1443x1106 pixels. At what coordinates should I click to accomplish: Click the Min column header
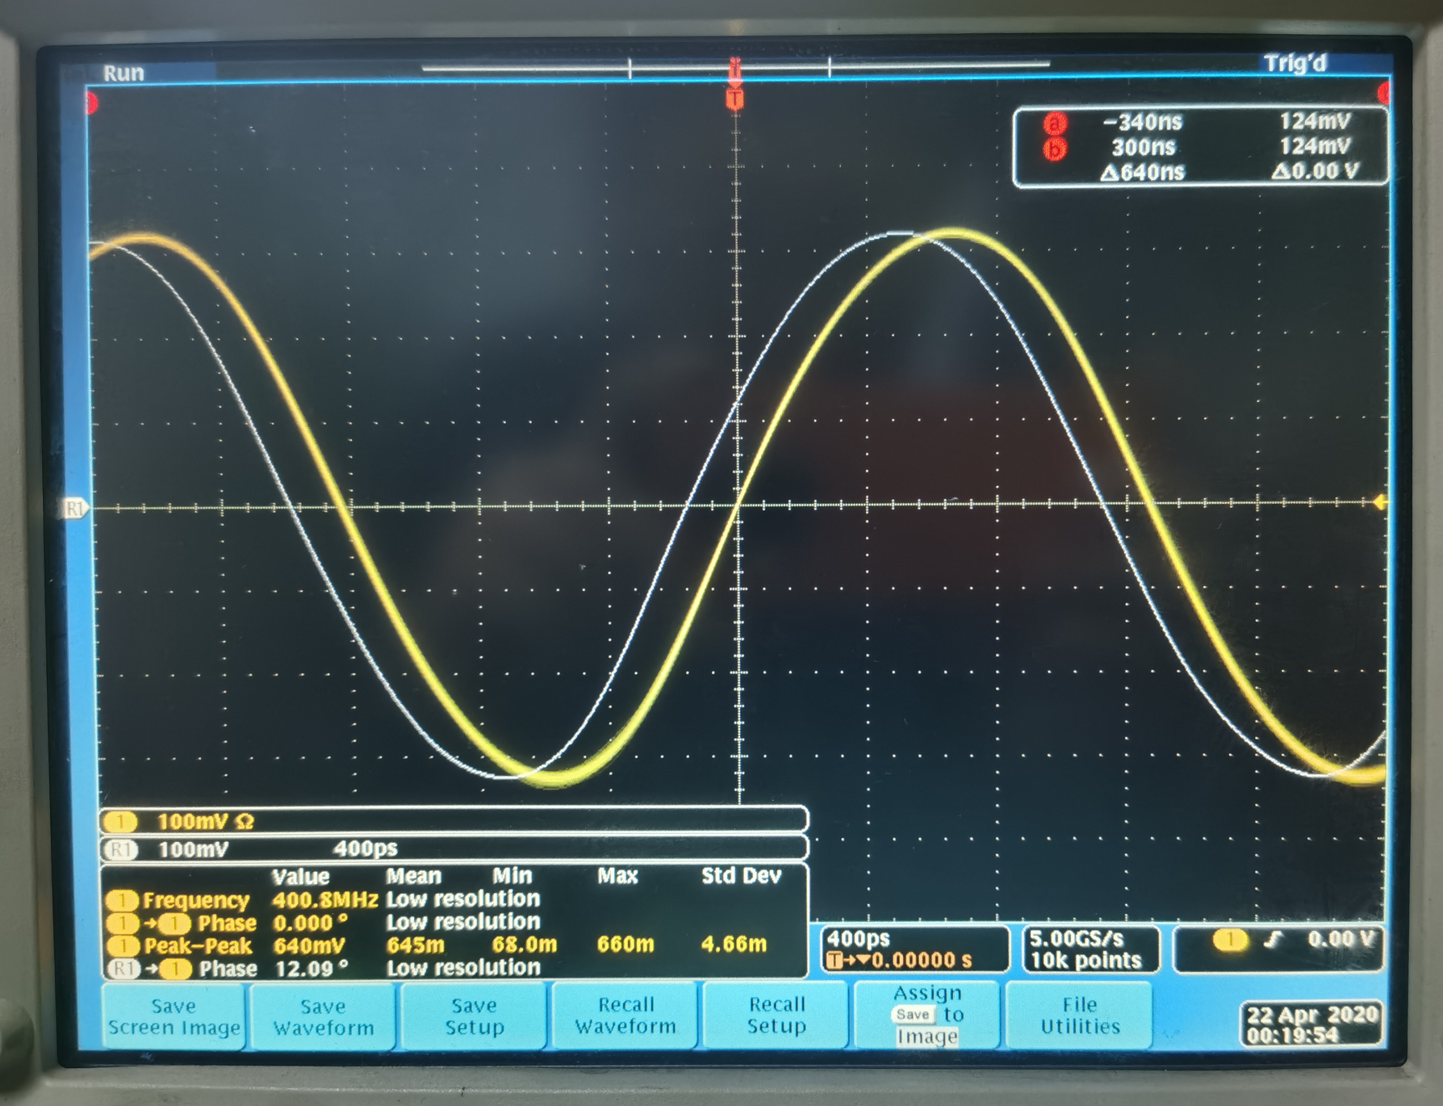click(x=512, y=876)
